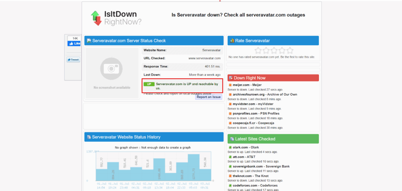Screen dimensions: 402x191
Task: Click the green icon beside sovereignbank.com
Action: pyautogui.click(x=230, y=166)
